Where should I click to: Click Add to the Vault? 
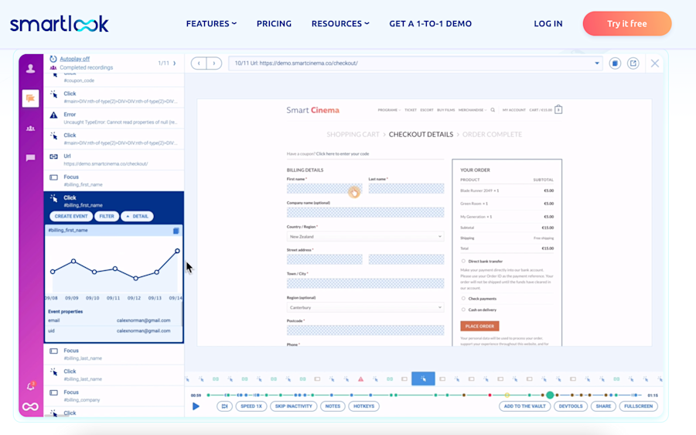click(x=524, y=406)
